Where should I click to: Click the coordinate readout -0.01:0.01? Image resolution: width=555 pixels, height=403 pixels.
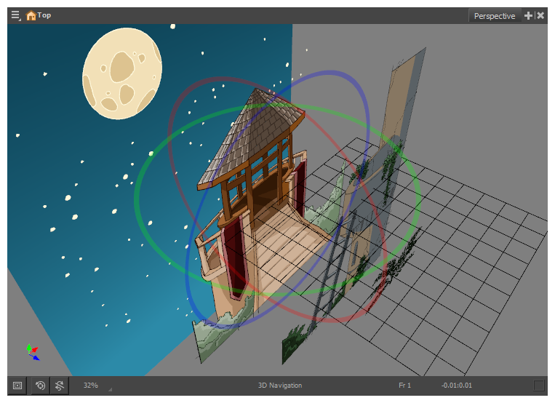coord(456,386)
